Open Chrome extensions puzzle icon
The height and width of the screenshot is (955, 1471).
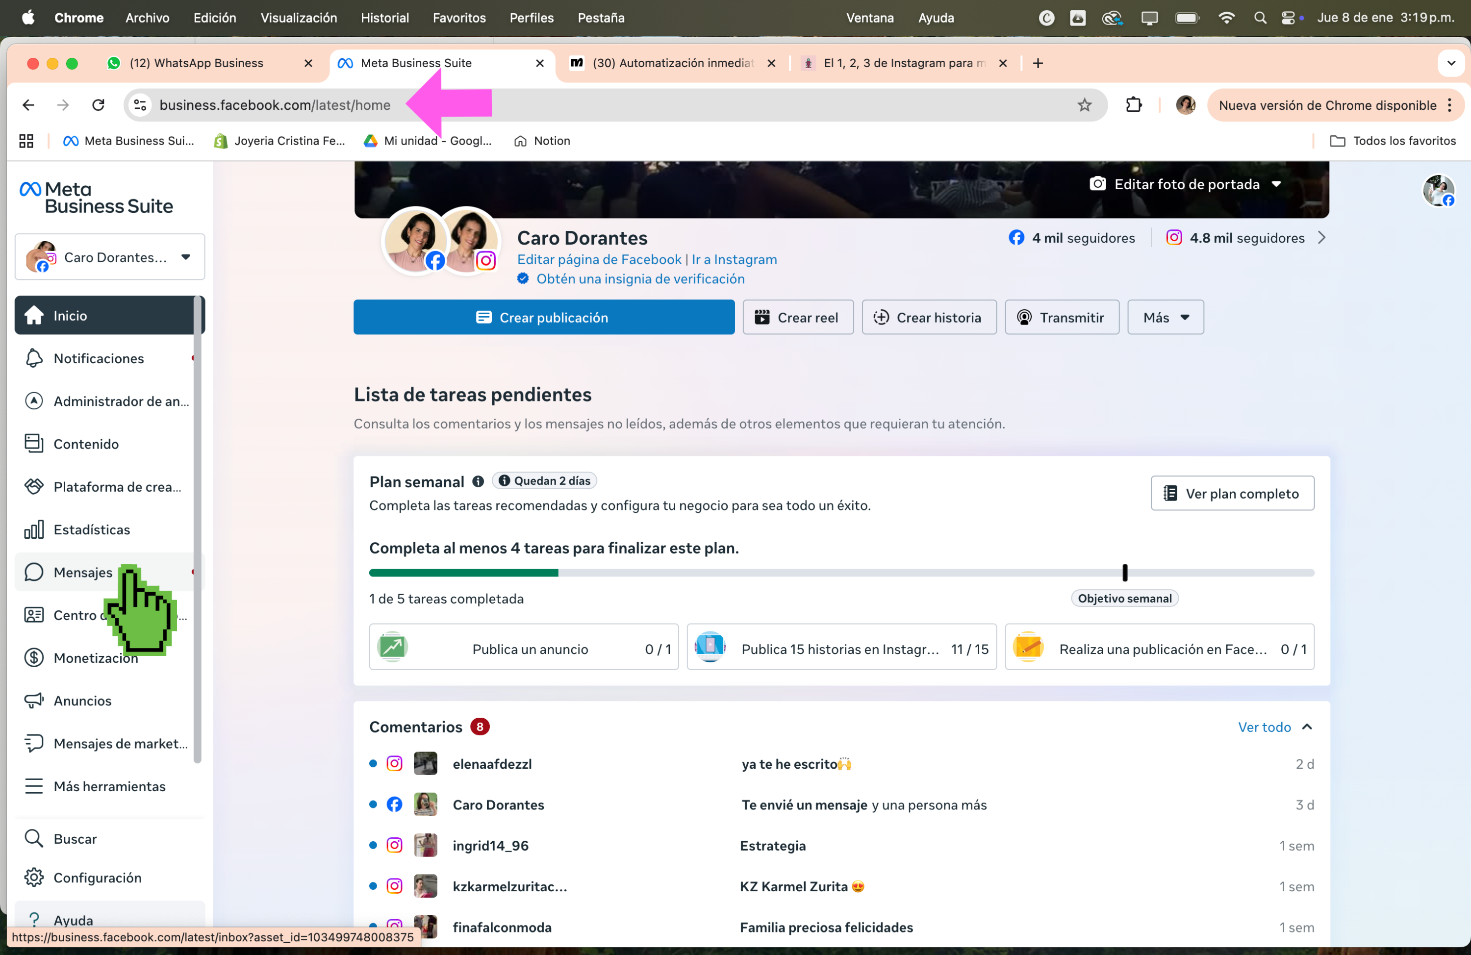[1134, 105]
